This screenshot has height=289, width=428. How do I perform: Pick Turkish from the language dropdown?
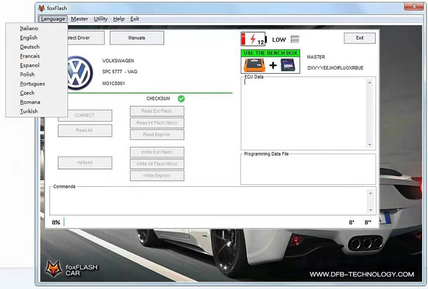coord(29,111)
